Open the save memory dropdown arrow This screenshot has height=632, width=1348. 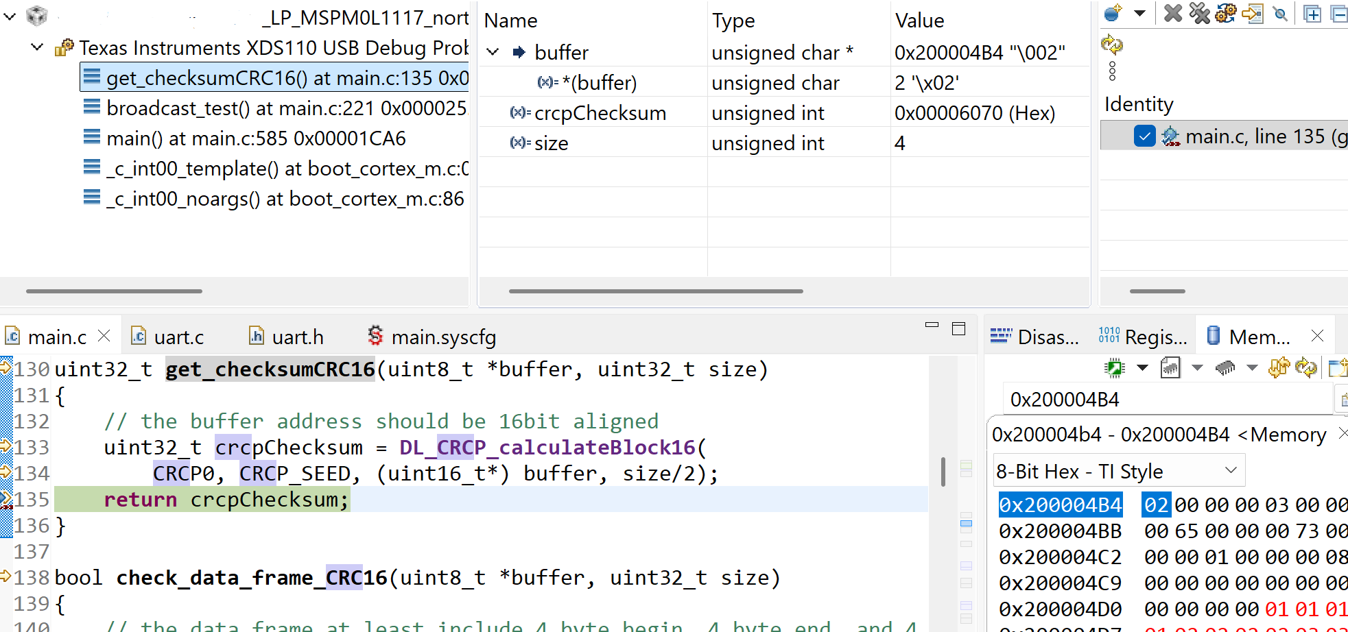tap(1197, 368)
